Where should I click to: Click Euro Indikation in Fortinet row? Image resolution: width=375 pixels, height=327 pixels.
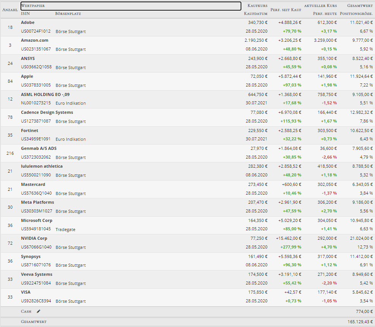[71, 139]
